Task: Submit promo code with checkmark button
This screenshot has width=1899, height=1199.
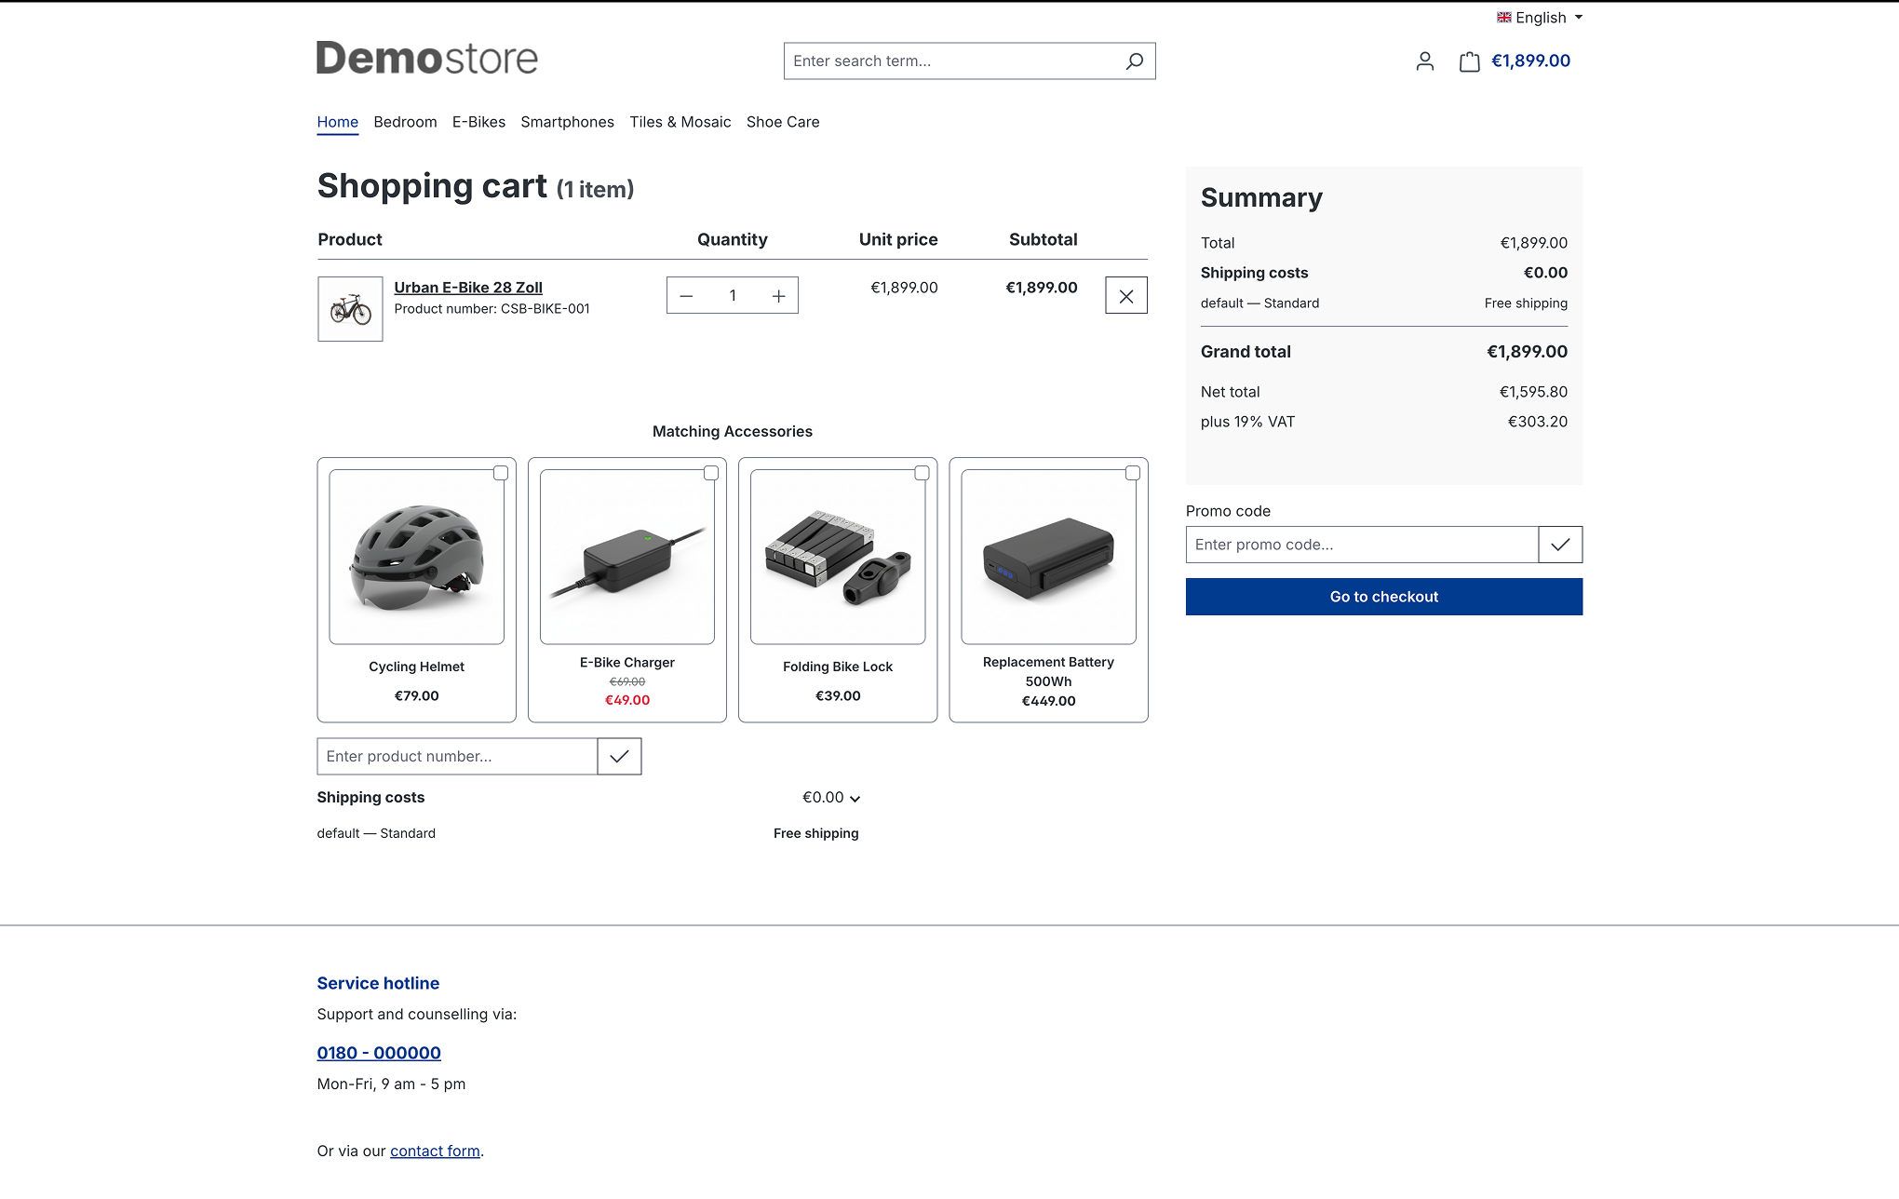Action: click(1560, 545)
